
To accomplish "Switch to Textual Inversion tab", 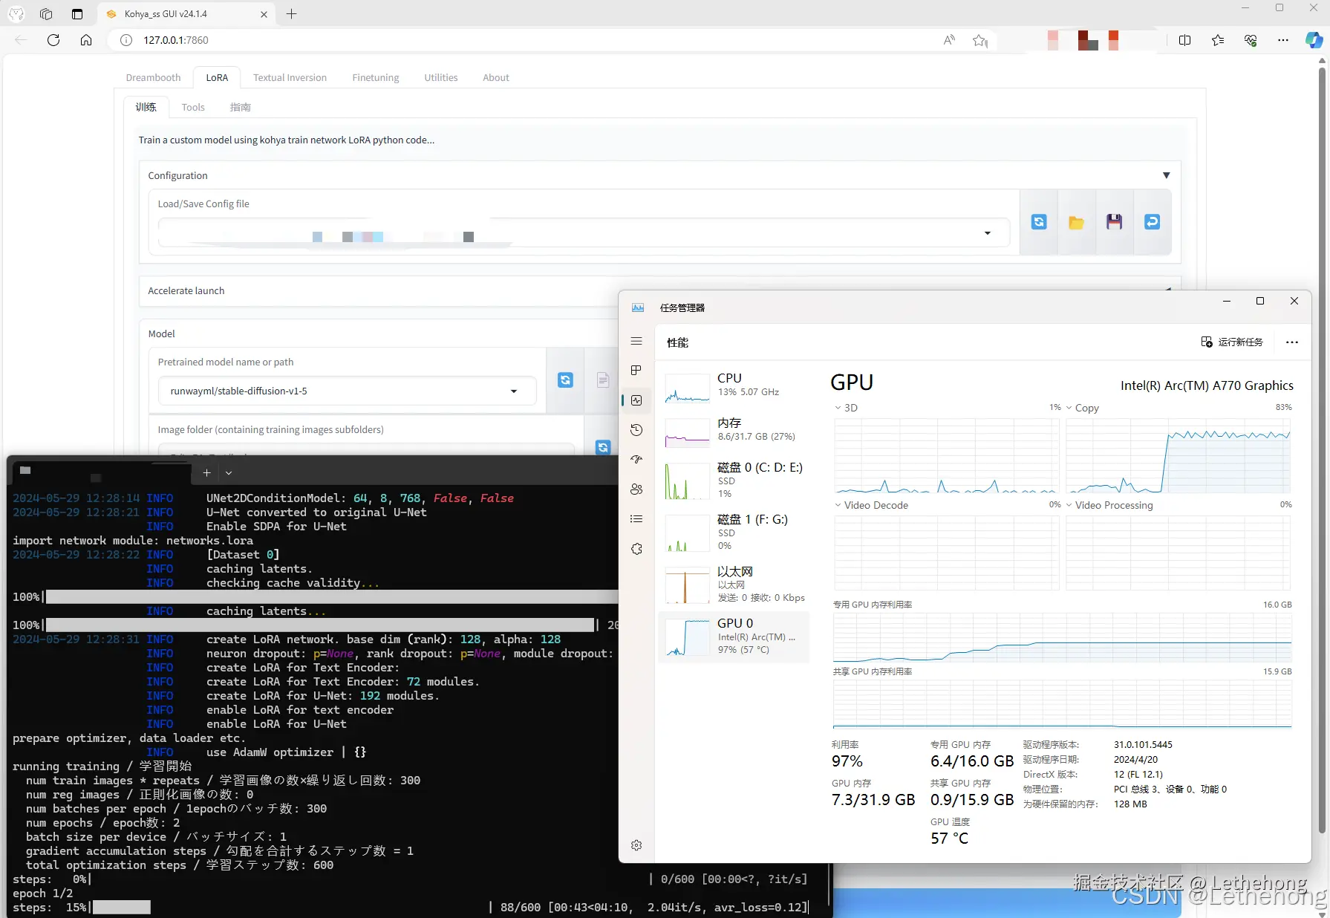I will tap(290, 77).
